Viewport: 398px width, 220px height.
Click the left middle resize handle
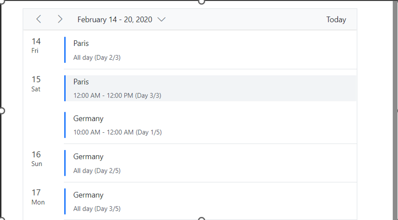[2, 110]
